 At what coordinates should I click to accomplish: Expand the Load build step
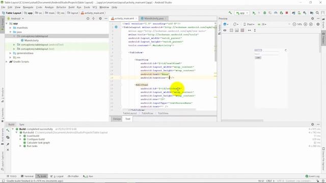click(20, 136)
